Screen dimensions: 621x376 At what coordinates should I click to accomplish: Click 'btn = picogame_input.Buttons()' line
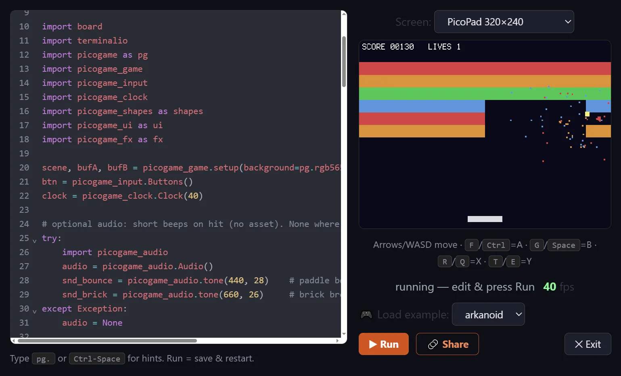[117, 182]
